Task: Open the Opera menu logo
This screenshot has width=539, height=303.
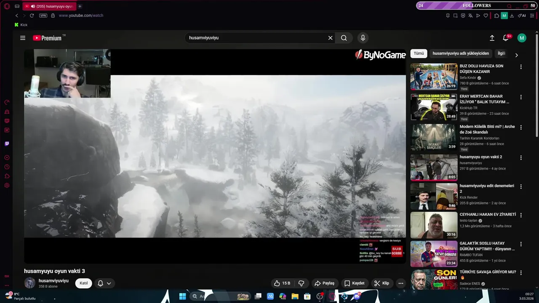Action: [7, 6]
